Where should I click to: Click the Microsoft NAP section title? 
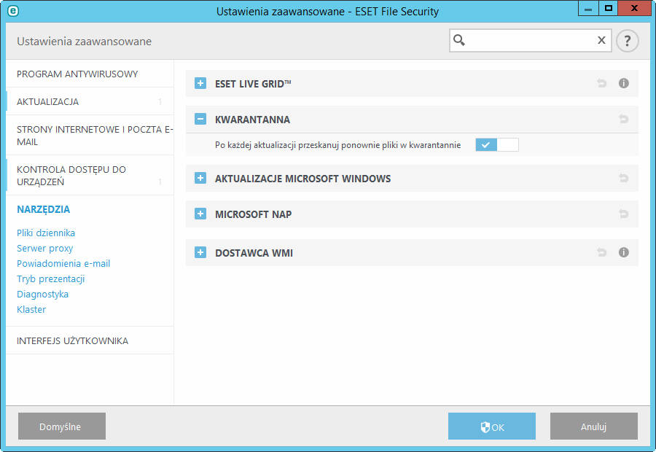click(253, 214)
